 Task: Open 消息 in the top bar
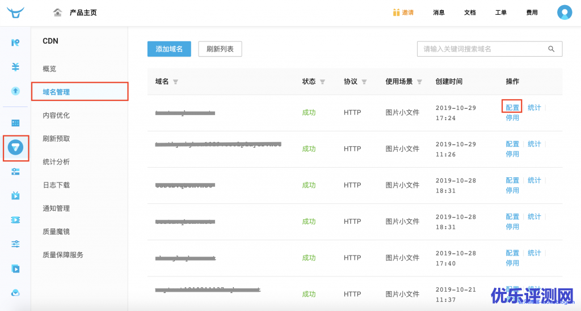[439, 12]
